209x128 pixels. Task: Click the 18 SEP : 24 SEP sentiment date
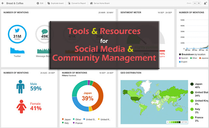165,12
